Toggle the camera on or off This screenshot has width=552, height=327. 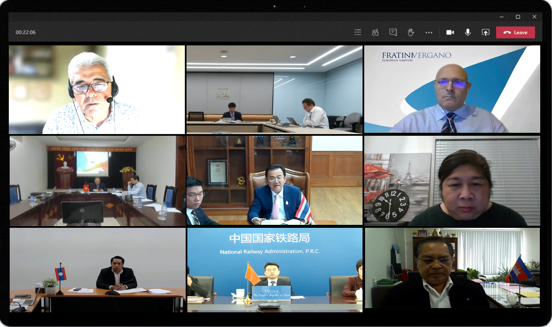[x=450, y=32]
